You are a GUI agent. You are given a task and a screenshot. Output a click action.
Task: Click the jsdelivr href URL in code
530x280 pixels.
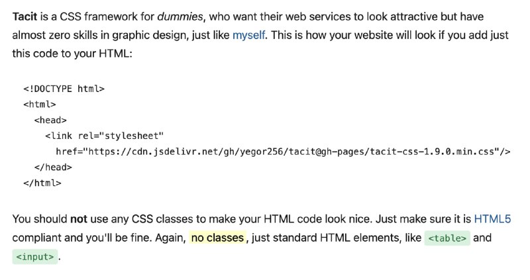(x=283, y=152)
